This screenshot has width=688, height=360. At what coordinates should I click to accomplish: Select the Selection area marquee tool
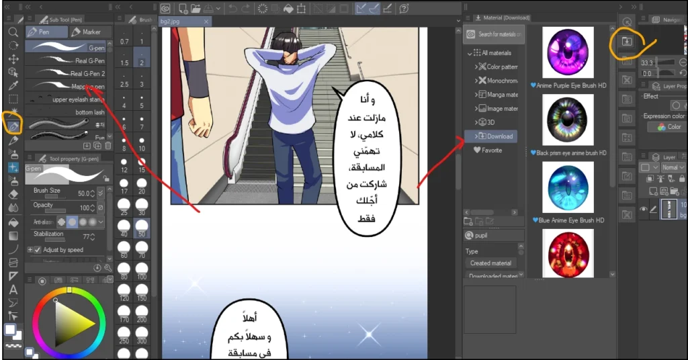pyautogui.click(x=13, y=99)
